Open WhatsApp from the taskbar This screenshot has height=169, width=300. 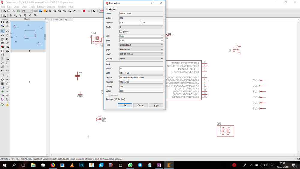(x=130, y=165)
